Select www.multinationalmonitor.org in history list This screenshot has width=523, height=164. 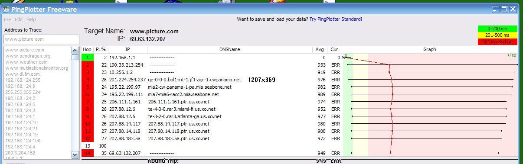(36, 68)
